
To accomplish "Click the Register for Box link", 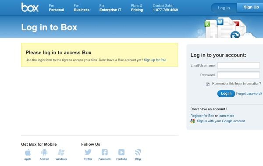I will (x=202, y=116).
